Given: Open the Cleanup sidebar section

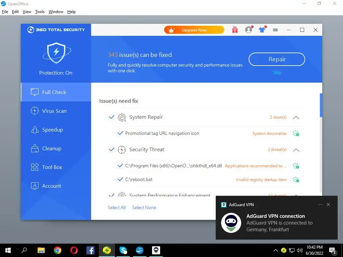Looking at the screenshot, I should coord(56,148).
